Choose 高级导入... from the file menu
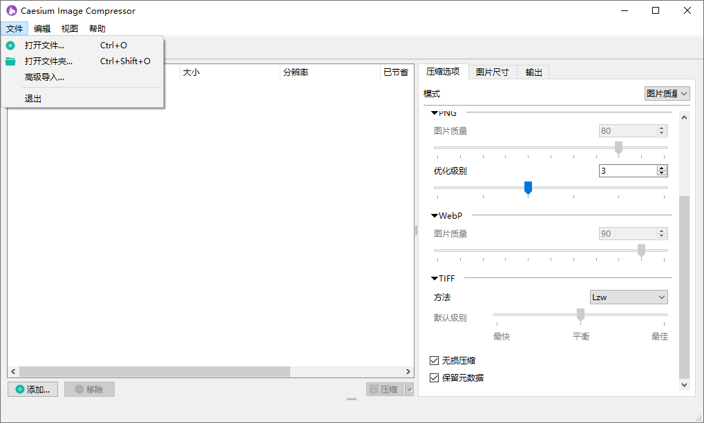The width and height of the screenshot is (704, 423). point(83,77)
